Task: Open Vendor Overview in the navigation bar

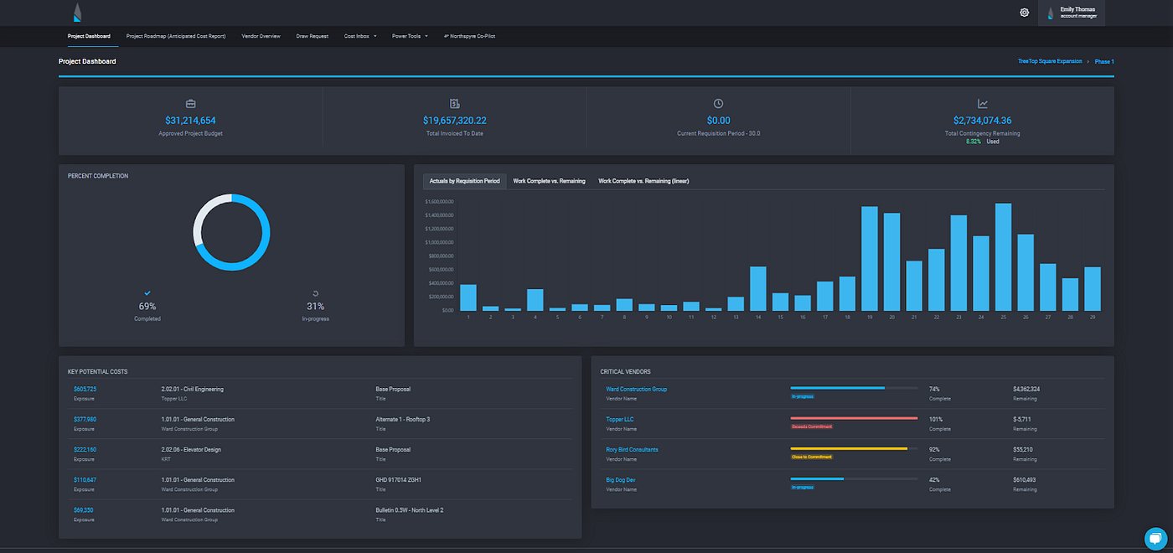Action: [x=261, y=37]
